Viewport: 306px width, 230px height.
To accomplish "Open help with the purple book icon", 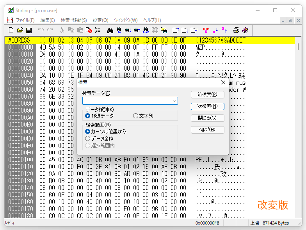I will pos(245,30).
